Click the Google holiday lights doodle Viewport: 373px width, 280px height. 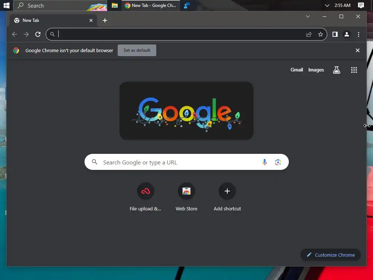[x=186, y=111]
